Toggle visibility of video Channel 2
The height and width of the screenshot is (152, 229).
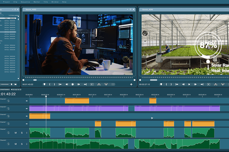[x=27, y=116]
